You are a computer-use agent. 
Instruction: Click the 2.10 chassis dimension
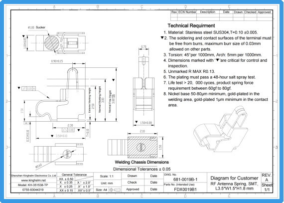tap(142, 131)
